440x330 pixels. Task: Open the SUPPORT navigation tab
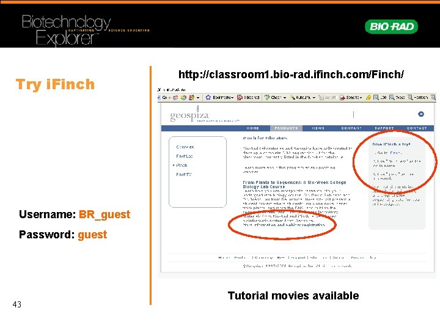click(x=384, y=128)
